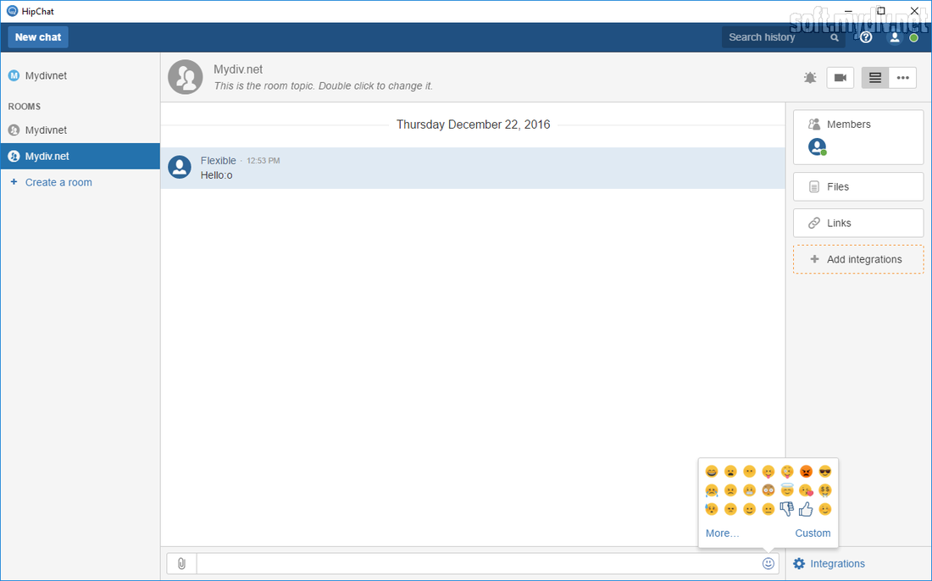This screenshot has height=581, width=932.
Task: Select the money eyes emoji
Action: (x=825, y=490)
